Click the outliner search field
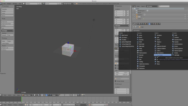The width and height of the screenshot is (188, 106). point(164,6)
